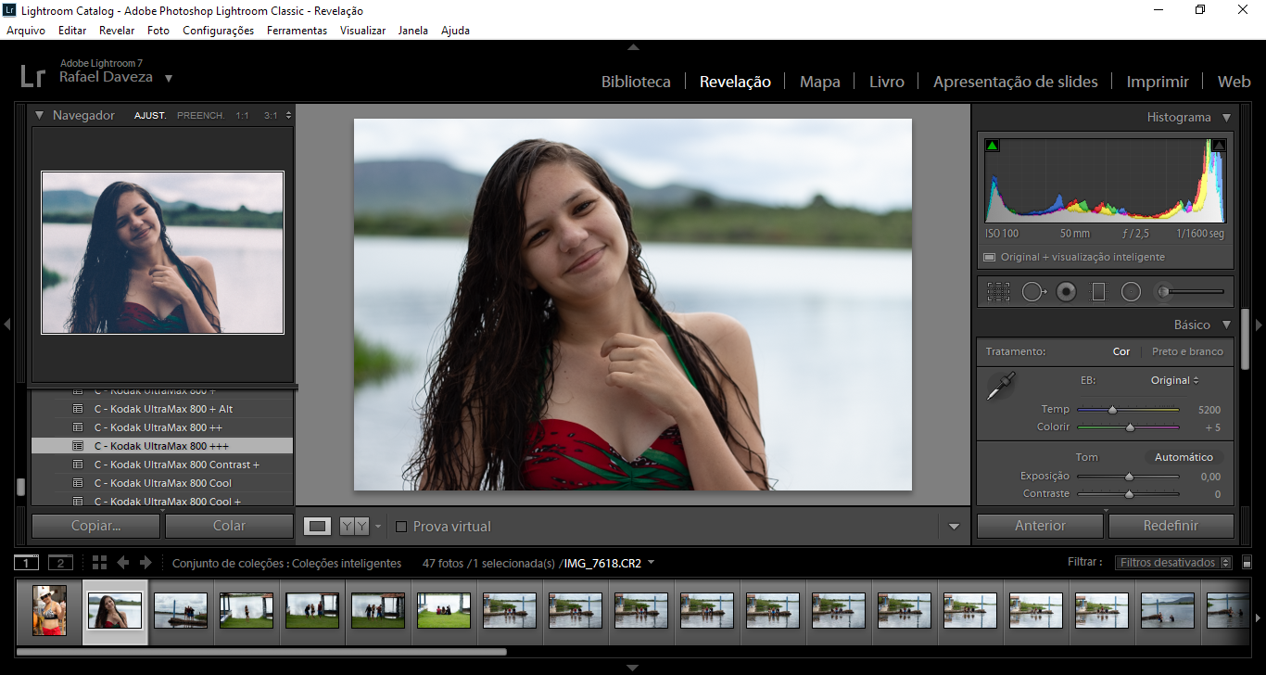Click the Contraste slider handle
The image size is (1266, 675).
pyautogui.click(x=1129, y=494)
